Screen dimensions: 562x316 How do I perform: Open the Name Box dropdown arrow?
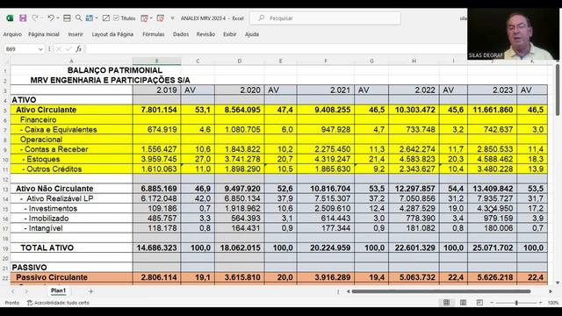pos(40,49)
